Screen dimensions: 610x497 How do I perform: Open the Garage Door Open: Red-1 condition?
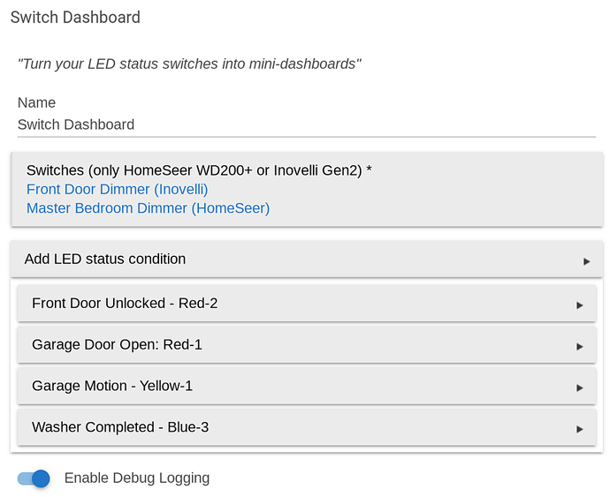point(117,345)
